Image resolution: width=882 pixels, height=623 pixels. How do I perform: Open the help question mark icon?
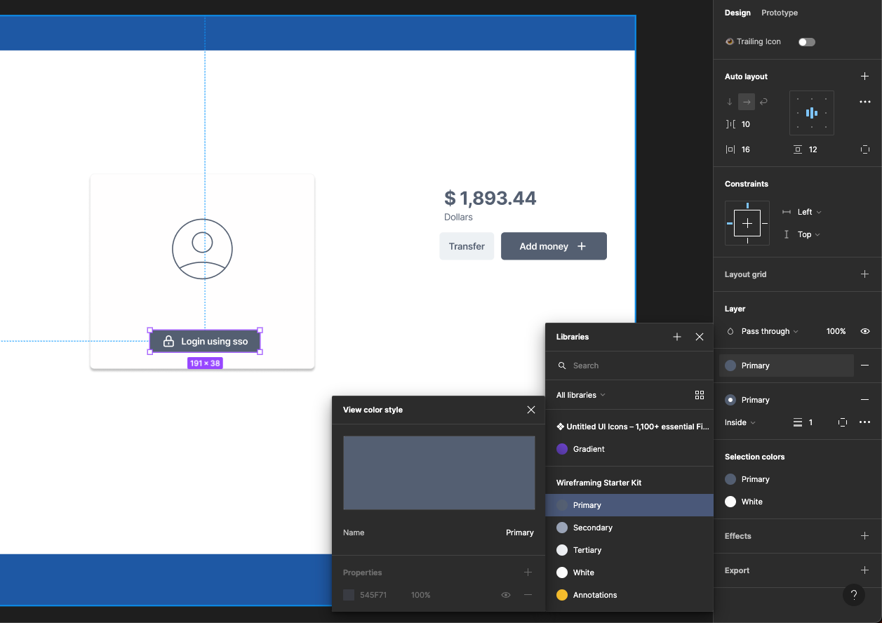(x=854, y=595)
